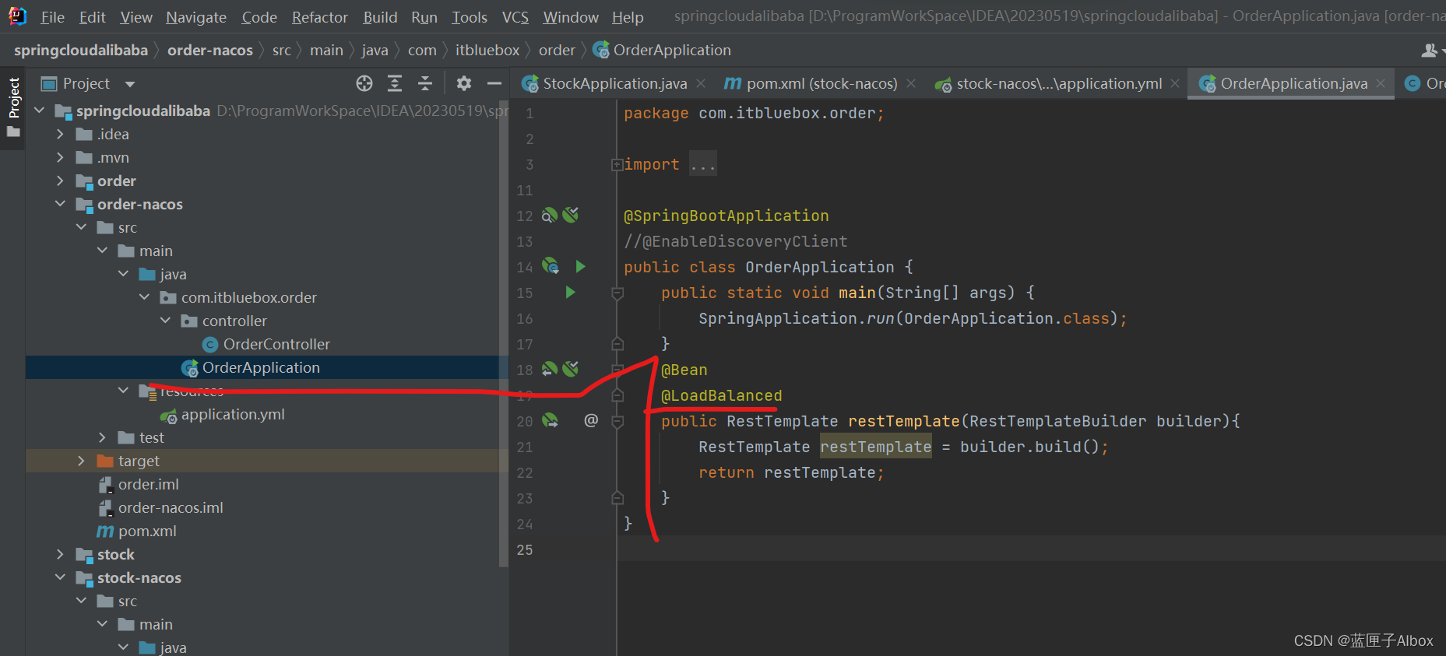The height and width of the screenshot is (656, 1446).
Task: Click the Collapse All icon in Project panel
Action: (425, 83)
